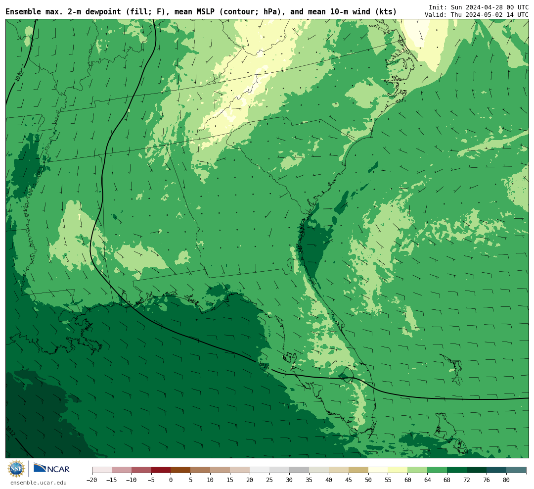Select the -10 to -5 colorbar swatch
534x489 pixels.
[x=141, y=470]
